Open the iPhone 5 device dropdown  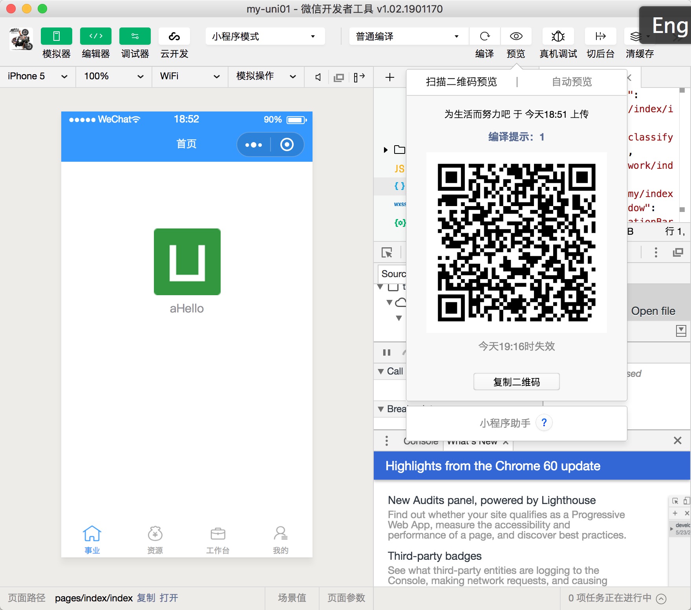point(38,76)
